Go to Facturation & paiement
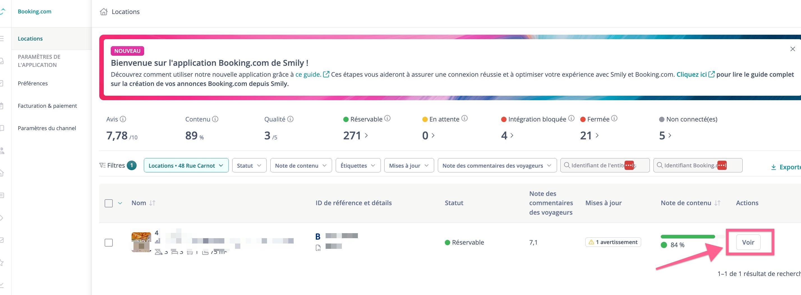Screen dimensions: 801x295 tap(47, 106)
